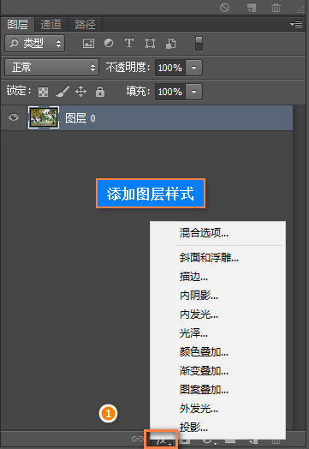Filter for type layers T icon
This screenshot has height=449, width=309.
coord(129,43)
